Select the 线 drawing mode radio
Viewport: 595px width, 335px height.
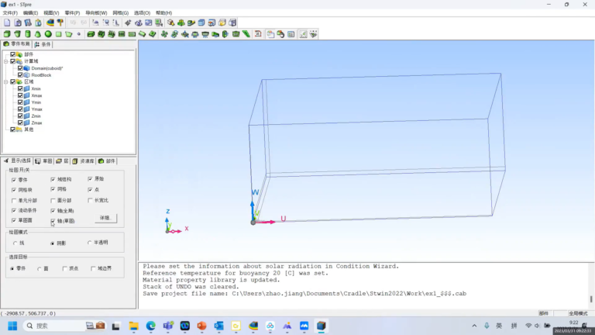[15, 243]
